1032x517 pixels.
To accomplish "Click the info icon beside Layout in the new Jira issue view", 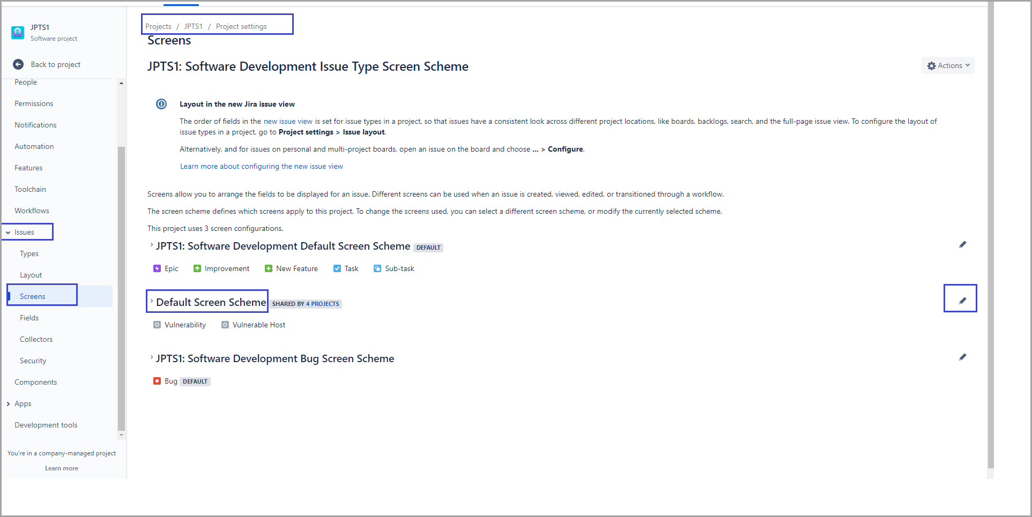I will (x=161, y=104).
